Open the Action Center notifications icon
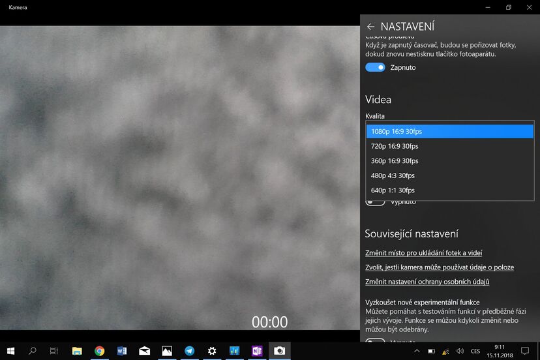 click(x=525, y=351)
